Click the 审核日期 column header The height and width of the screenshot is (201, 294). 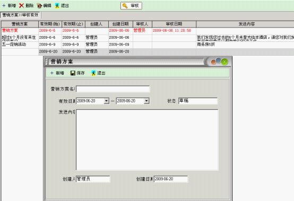click(174, 24)
